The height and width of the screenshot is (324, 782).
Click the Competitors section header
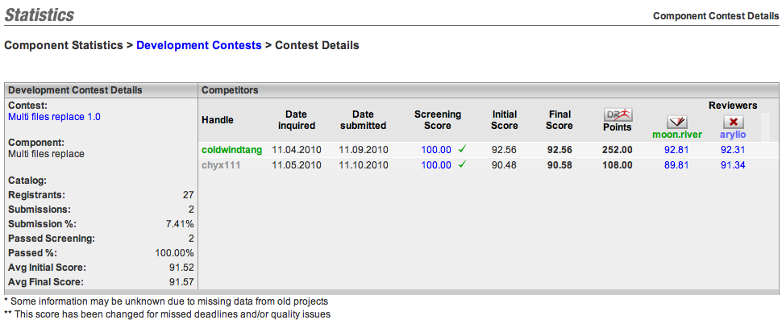[230, 90]
